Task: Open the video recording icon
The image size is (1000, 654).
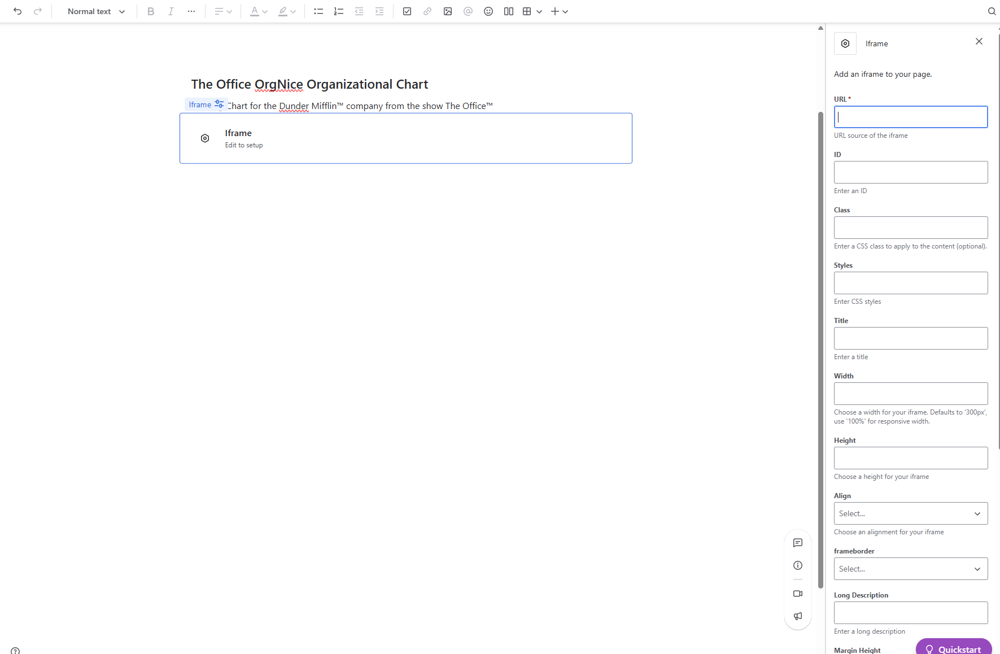Action: point(798,594)
